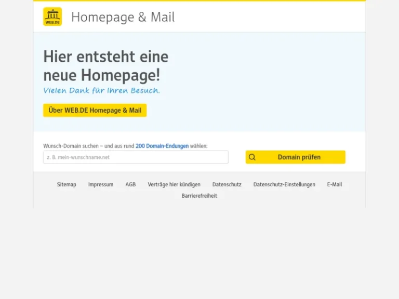Viewport: 399px width, 299px height.
Task: Focus the Wunsch-Domain search input field
Action: tap(136, 157)
